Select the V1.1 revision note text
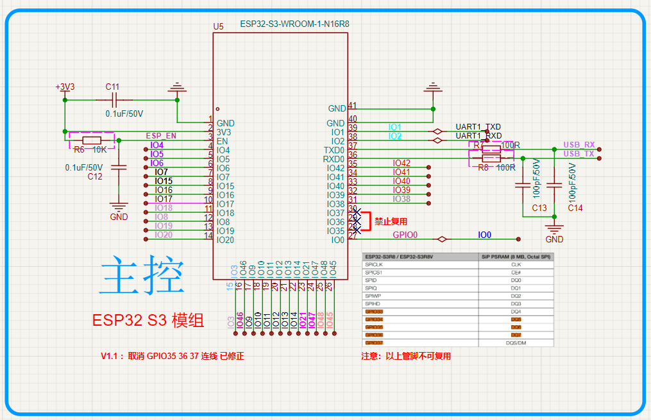The image size is (651, 420). 173,356
